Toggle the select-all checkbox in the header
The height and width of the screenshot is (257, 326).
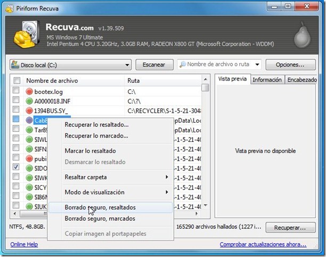point(17,80)
